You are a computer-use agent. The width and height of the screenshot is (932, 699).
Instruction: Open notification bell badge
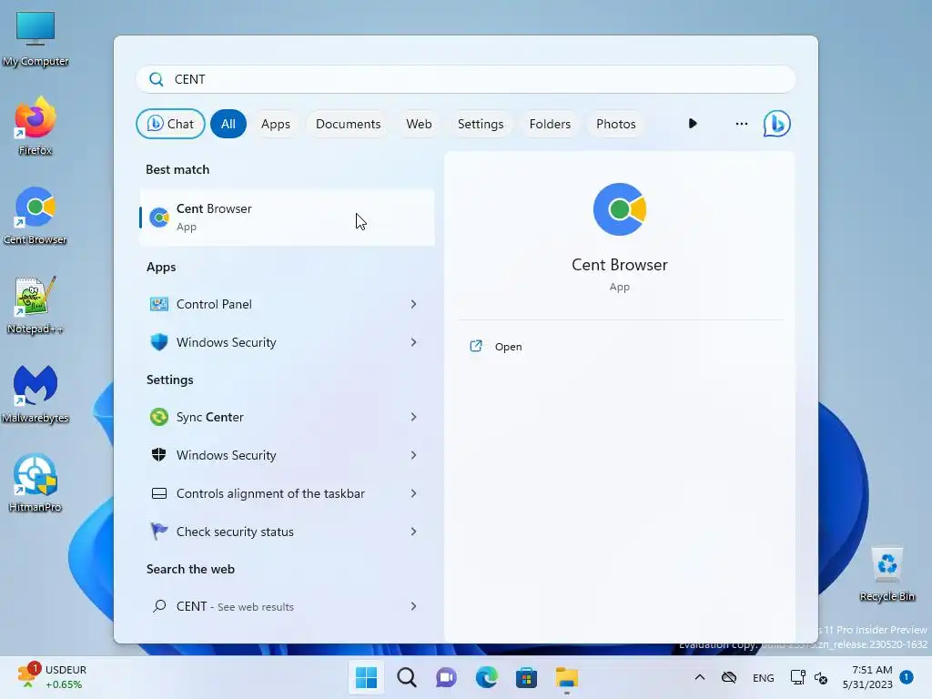pos(907,677)
